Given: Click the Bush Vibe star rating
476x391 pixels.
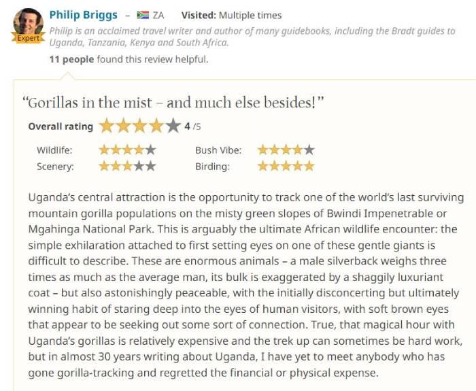Looking at the screenshot, I should (286, 150).
